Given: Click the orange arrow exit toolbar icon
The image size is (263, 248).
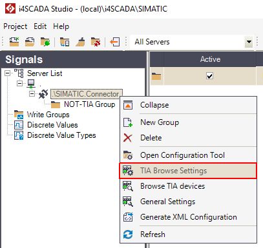Looking at the screenshot, I should pyautogui.click(x=115, y=41).
